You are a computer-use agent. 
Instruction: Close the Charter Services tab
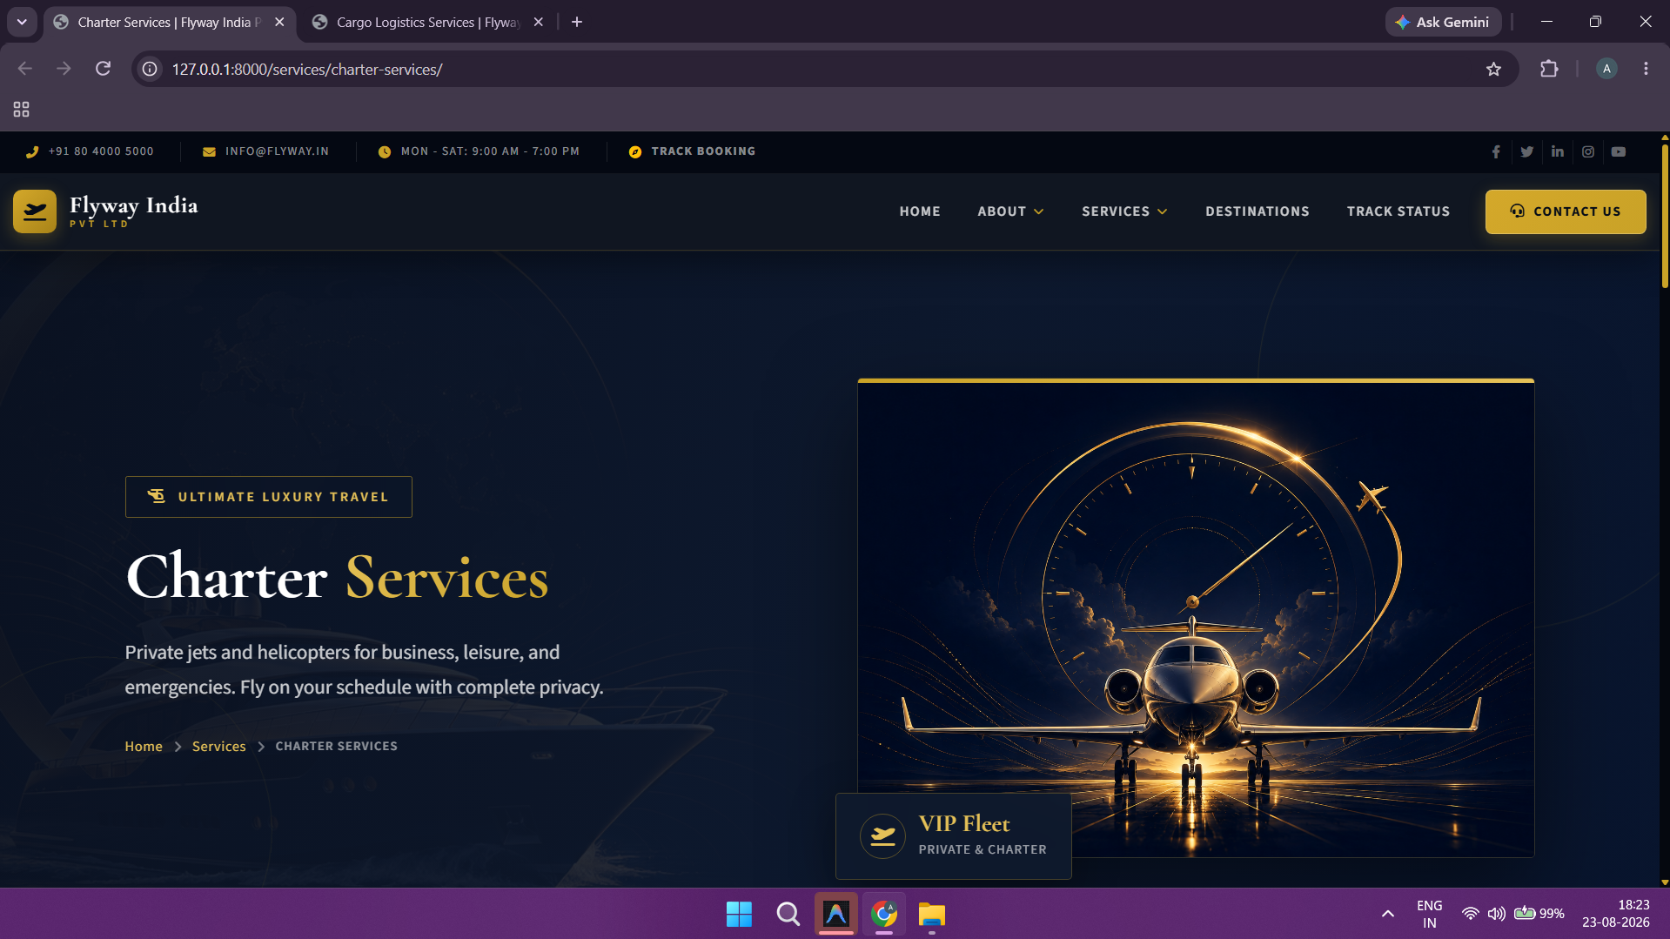279,22
